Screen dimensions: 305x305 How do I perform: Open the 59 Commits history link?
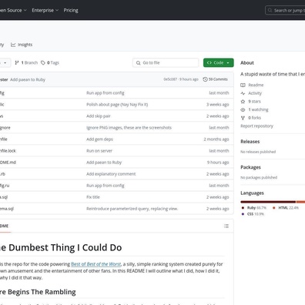tap(215, 79)
